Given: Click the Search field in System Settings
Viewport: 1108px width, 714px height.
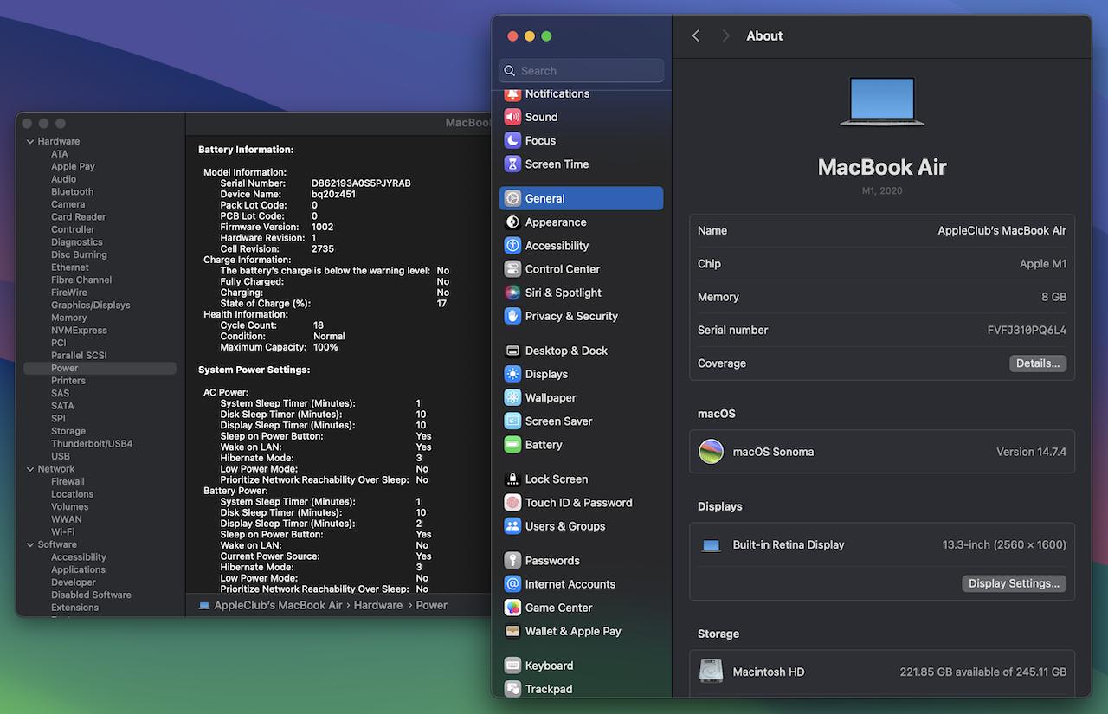Looking at the screenshot, I should coord(582,71).
